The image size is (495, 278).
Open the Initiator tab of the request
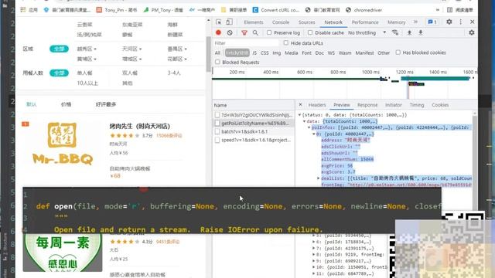(x=394, y=105)
